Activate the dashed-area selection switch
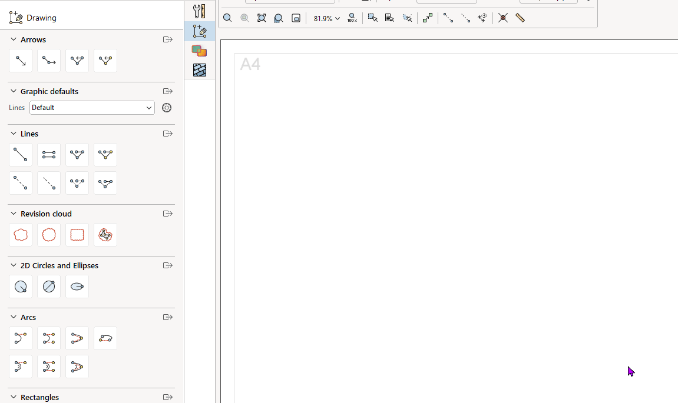 (x=407, y=18)
